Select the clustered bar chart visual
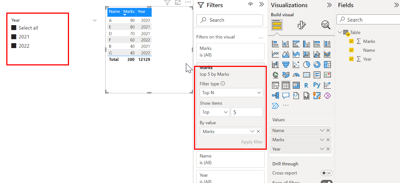Viewport: 400px width, 183px height. (296, 44)
